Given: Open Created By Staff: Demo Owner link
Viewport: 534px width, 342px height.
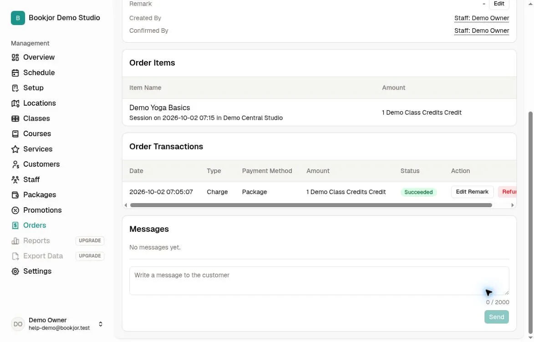Looking at the screenshot, I should (482, 18).
